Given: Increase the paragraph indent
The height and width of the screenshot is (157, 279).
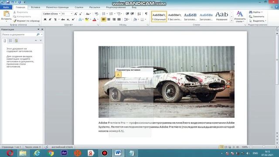Looking at the screenshot, I should click(x=133, y=14).
